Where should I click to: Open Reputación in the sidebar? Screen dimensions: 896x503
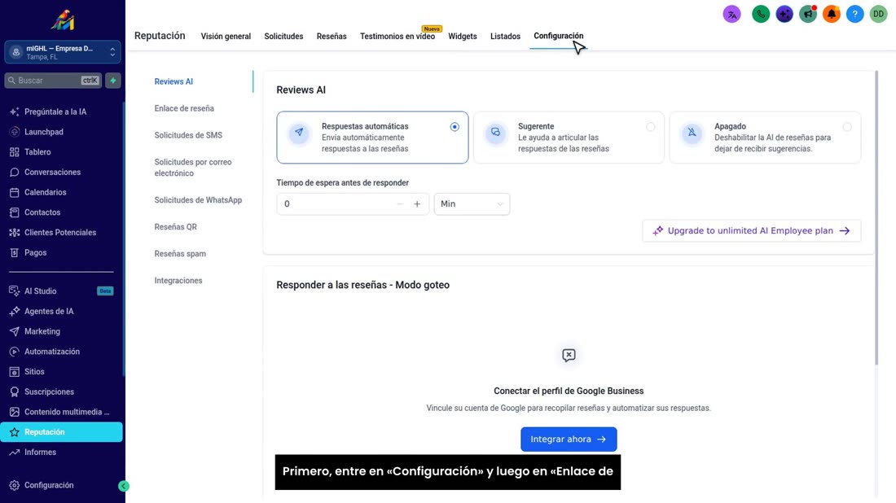(x=62, y=432)
